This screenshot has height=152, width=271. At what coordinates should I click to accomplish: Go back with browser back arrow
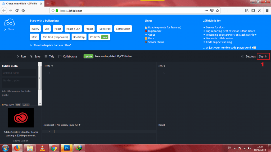(4, 11)
